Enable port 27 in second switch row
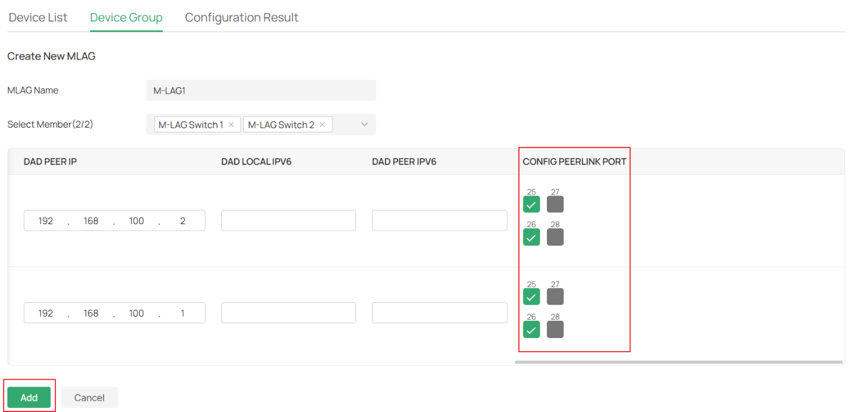Screen dimensions: 854x412 pyautogui.click(x=555, y=297)
